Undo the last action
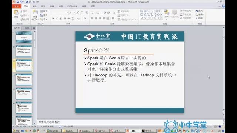The height and width of the screenshot is (133, 237). click(21, 2)
